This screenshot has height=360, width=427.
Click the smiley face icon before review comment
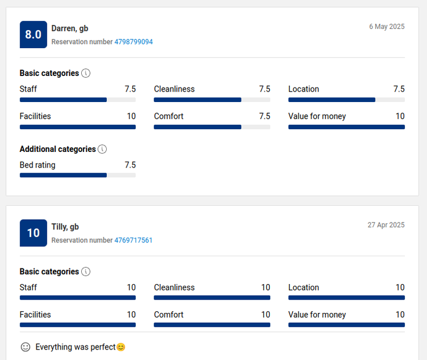[x=26, y=347]
